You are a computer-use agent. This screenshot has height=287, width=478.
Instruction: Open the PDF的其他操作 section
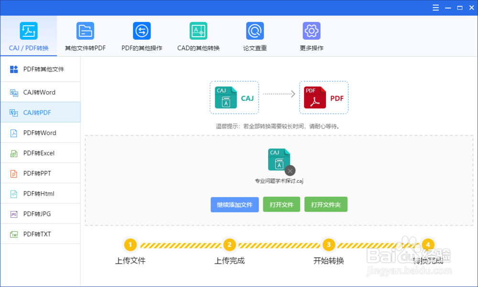(x=141, y=36)
